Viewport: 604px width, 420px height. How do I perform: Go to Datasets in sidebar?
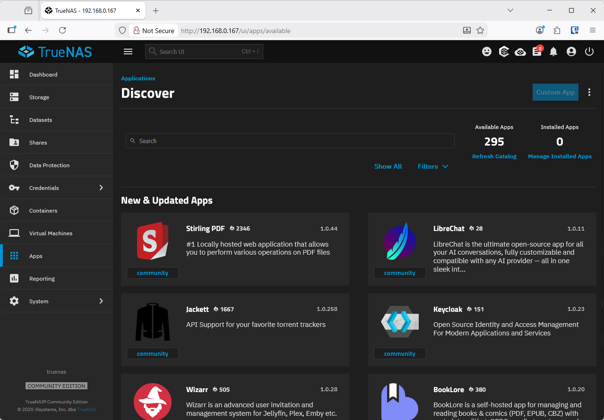click(x=57, y=120)
